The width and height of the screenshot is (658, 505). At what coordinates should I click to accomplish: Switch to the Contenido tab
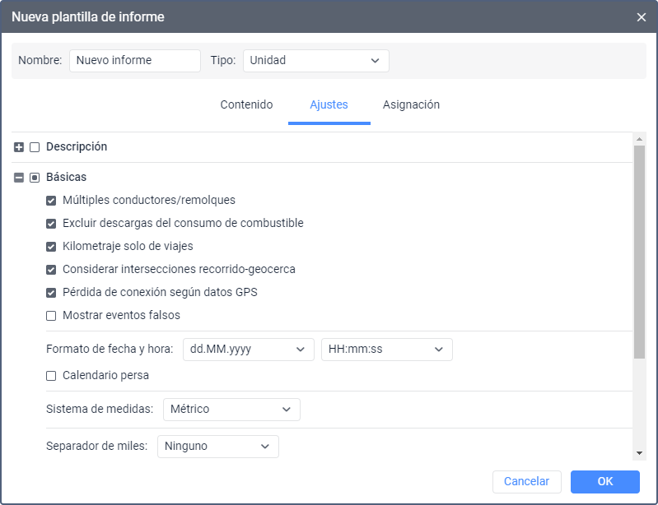246,104
